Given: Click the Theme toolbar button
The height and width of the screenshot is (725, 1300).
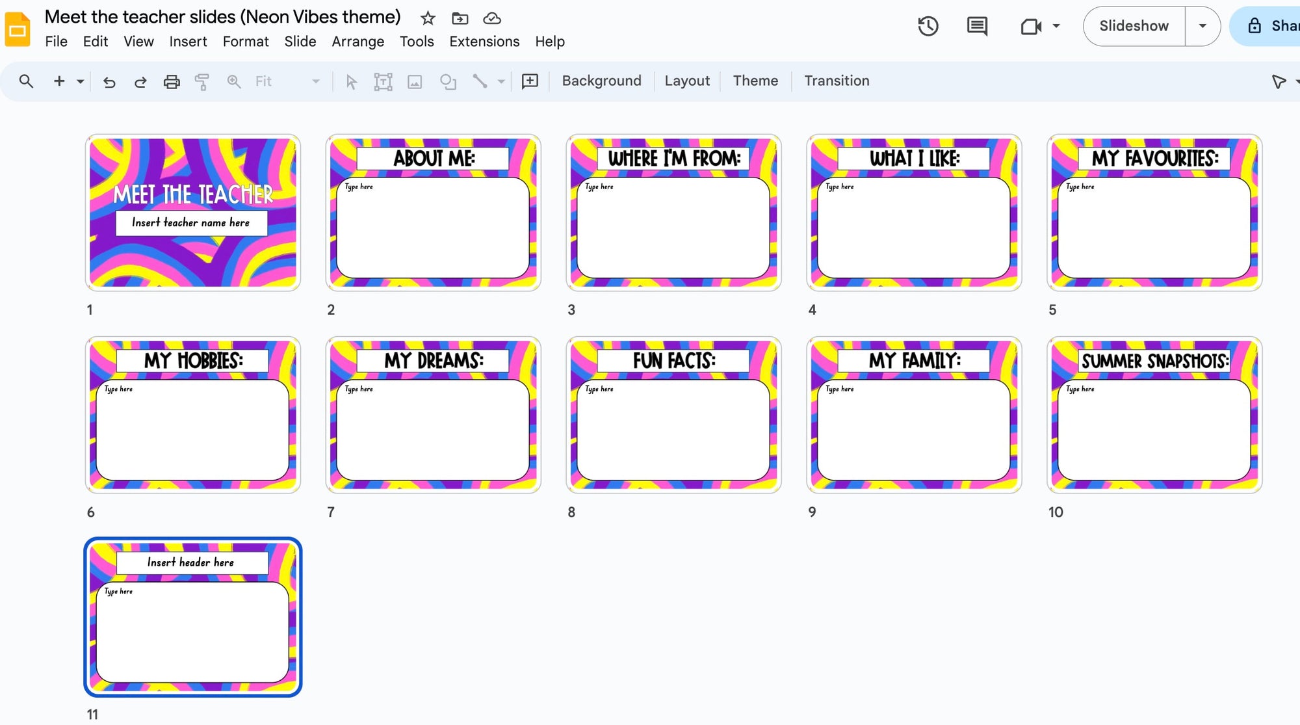Looking at the screenshot, I should coord(756,81).
